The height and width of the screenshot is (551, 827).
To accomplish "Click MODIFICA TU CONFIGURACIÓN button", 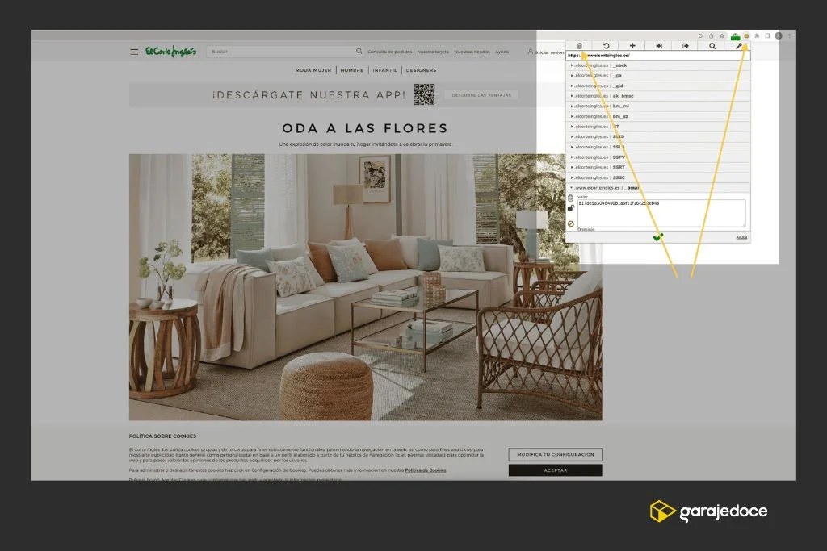I will pos(556,454).
